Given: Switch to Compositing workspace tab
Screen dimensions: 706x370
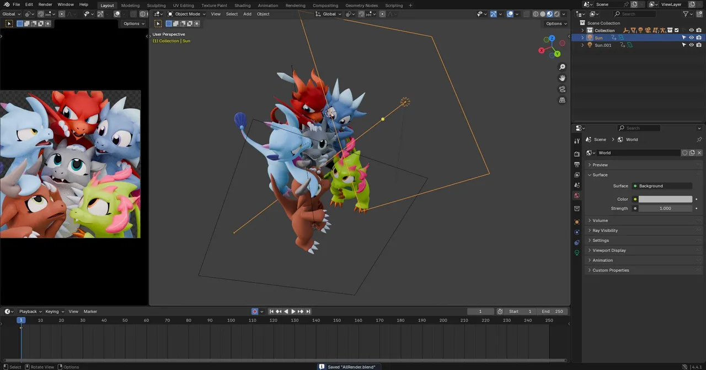Looking at the screenshot, I should point(325,6).
